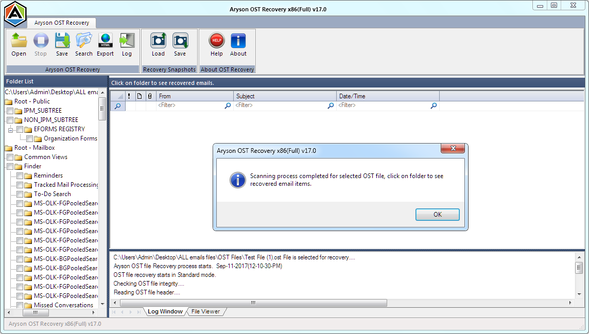Click the Open file toolbar icon
Image resolution: width=589 pixels, height=334 pixels.
click(19, 41)
